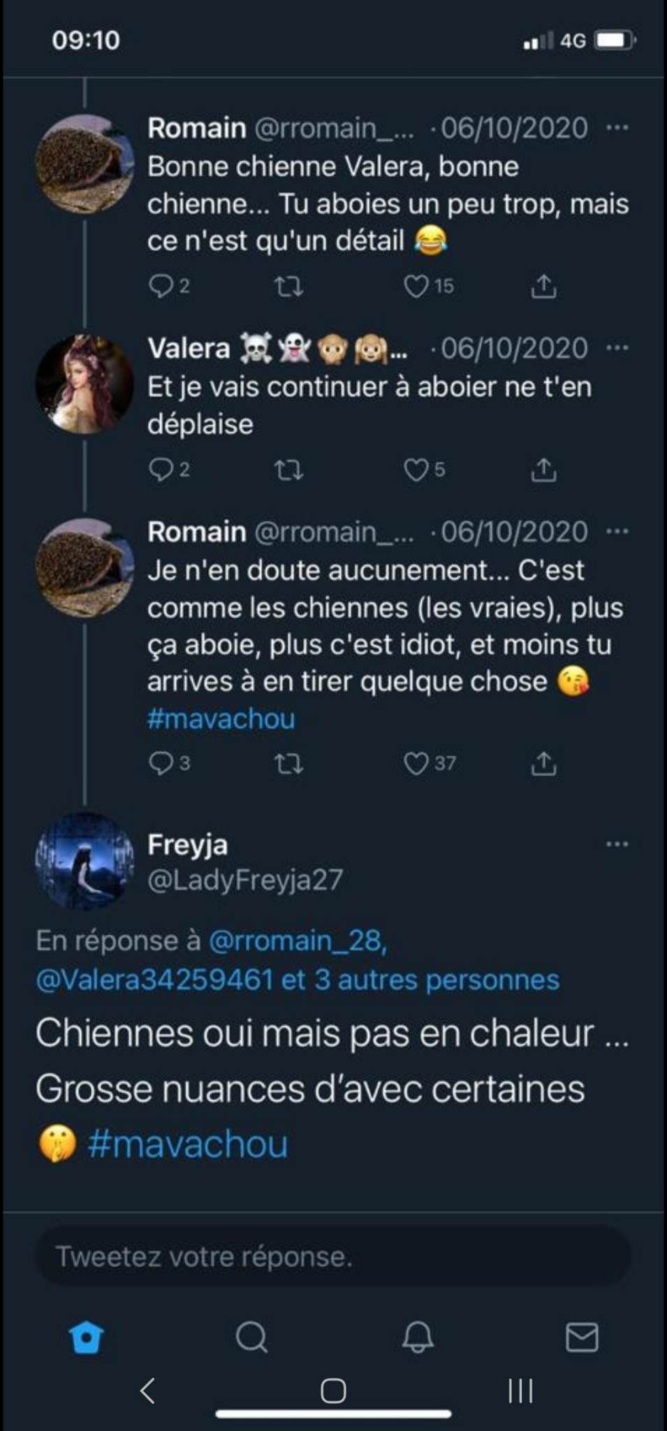Open the @rromain_28 mention link
The image size is (667, 1431).
tap(298, 941)
